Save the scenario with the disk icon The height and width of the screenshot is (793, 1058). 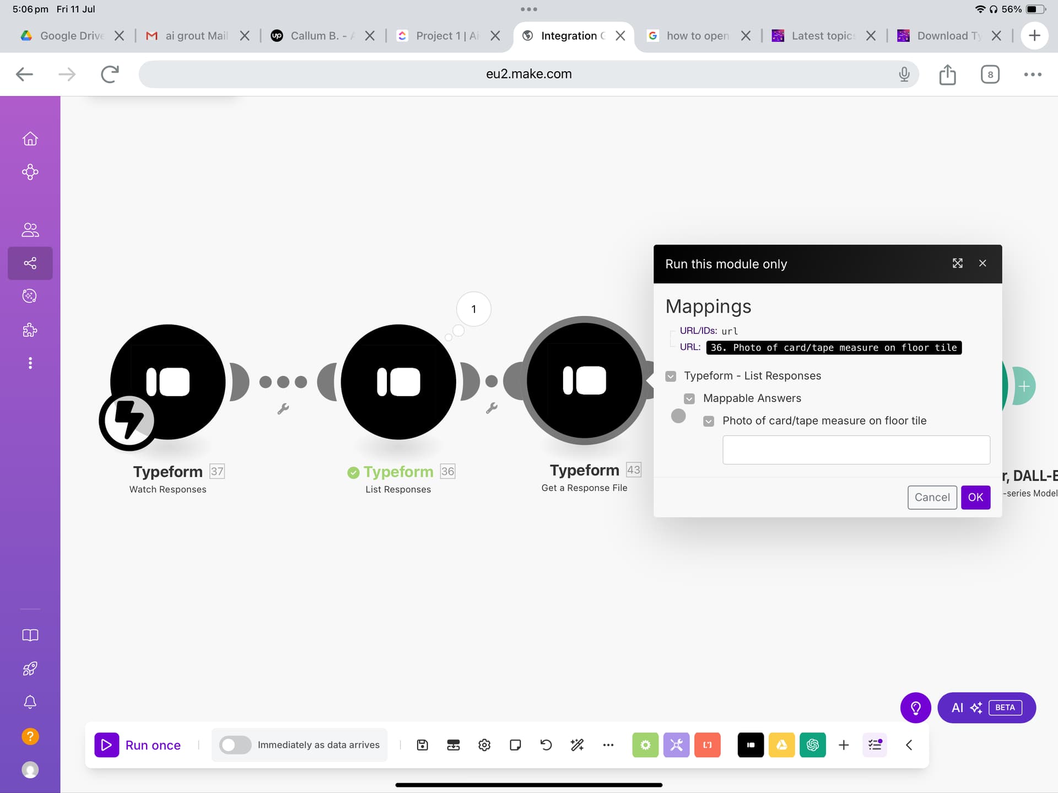coord(422,745)
